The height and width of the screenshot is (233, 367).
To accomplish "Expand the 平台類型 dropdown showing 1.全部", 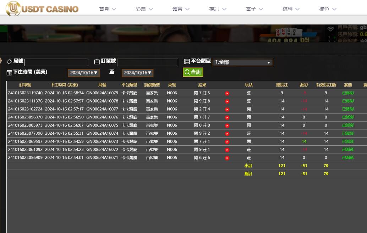I will coord(242,62).
